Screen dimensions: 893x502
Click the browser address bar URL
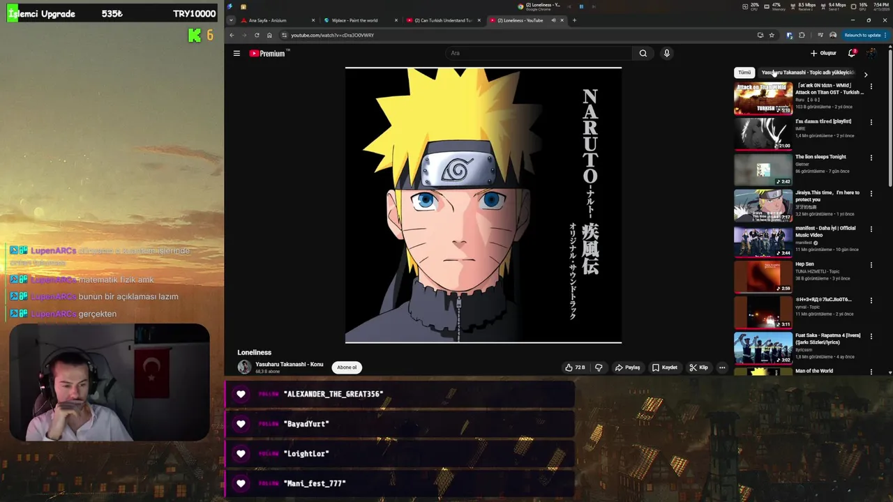click(x=332, y=35)
